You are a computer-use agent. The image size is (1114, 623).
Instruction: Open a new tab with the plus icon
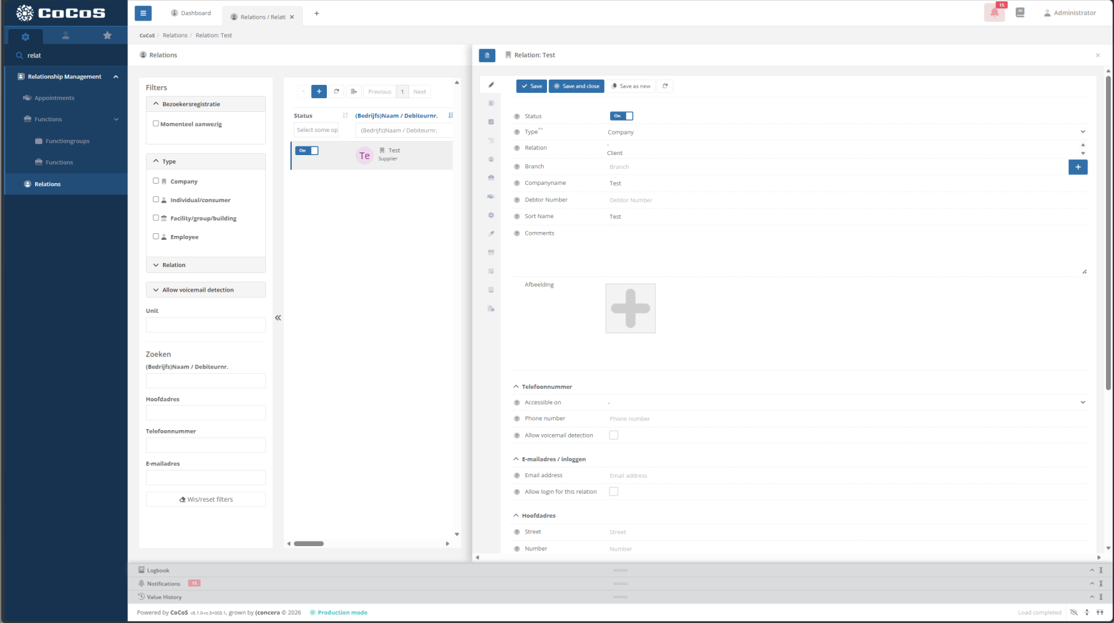pos(316,13)
